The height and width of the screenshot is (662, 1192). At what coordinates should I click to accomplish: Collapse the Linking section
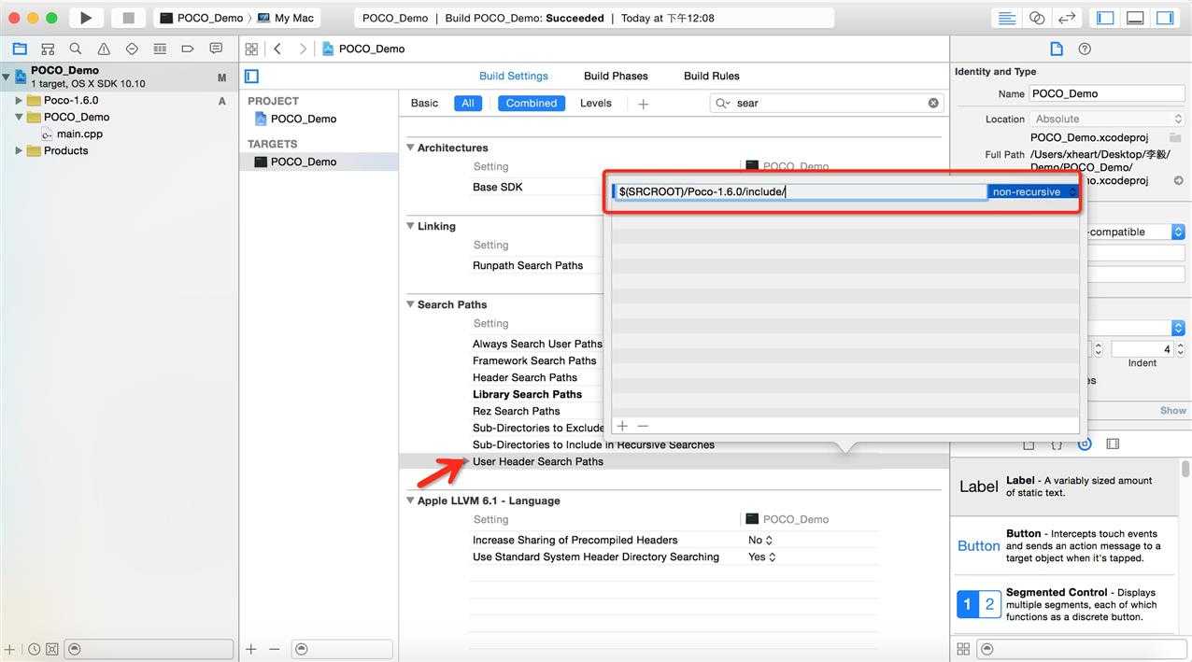click(x=410, y=226)
